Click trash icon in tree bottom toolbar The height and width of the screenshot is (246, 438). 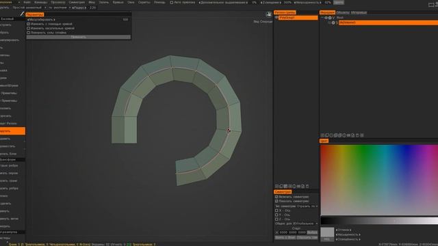pos(357,135)
